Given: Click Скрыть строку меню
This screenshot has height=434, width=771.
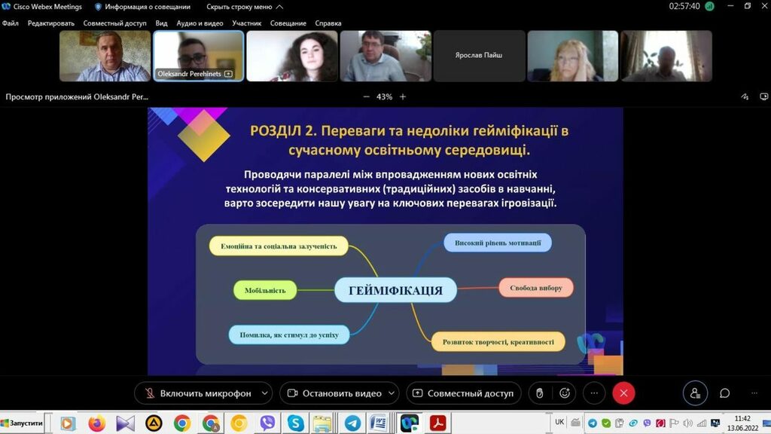Looking at the screenshot, I should point(239,7).
